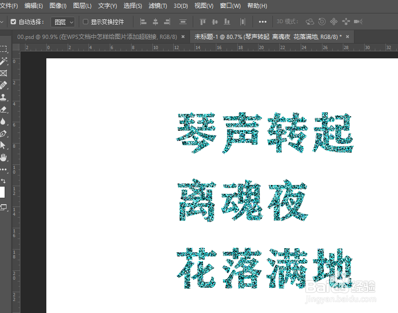This screenshot has height=313, width=398.
Task: Open the 窗口(W) menu
Action: (230, 6)
